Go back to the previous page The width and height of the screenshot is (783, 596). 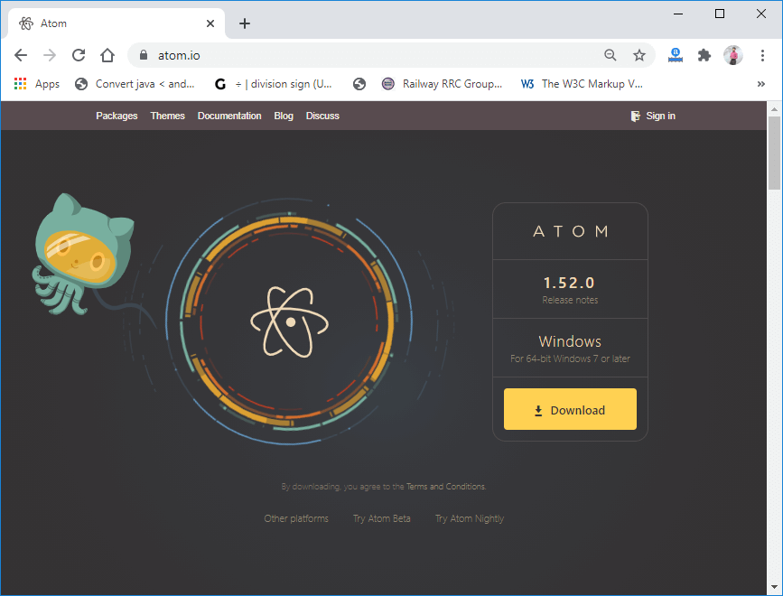[x=21, y=55]
